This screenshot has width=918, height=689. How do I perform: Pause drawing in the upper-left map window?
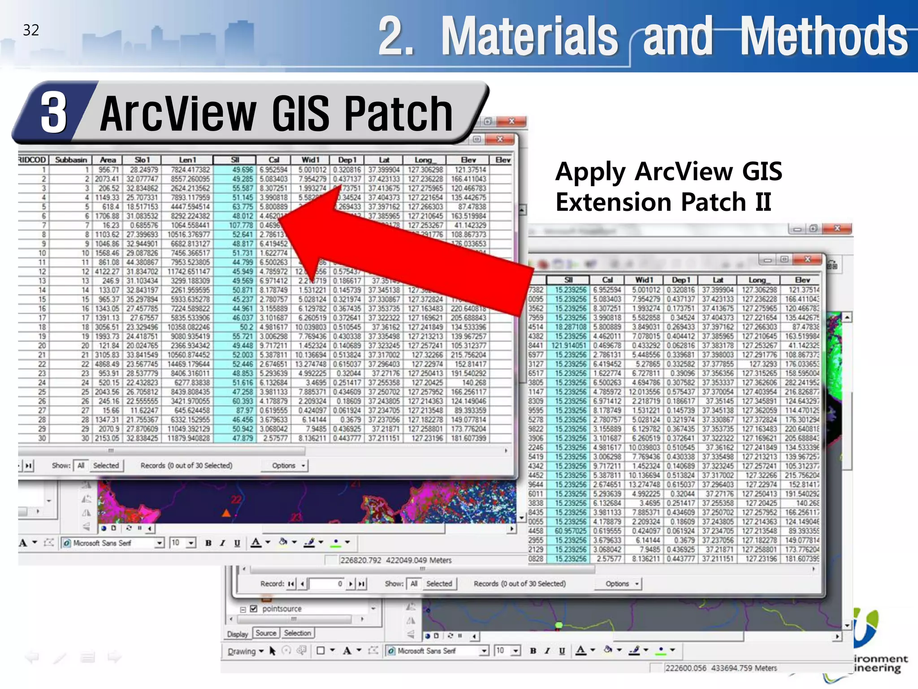click(x=139, y=528)
